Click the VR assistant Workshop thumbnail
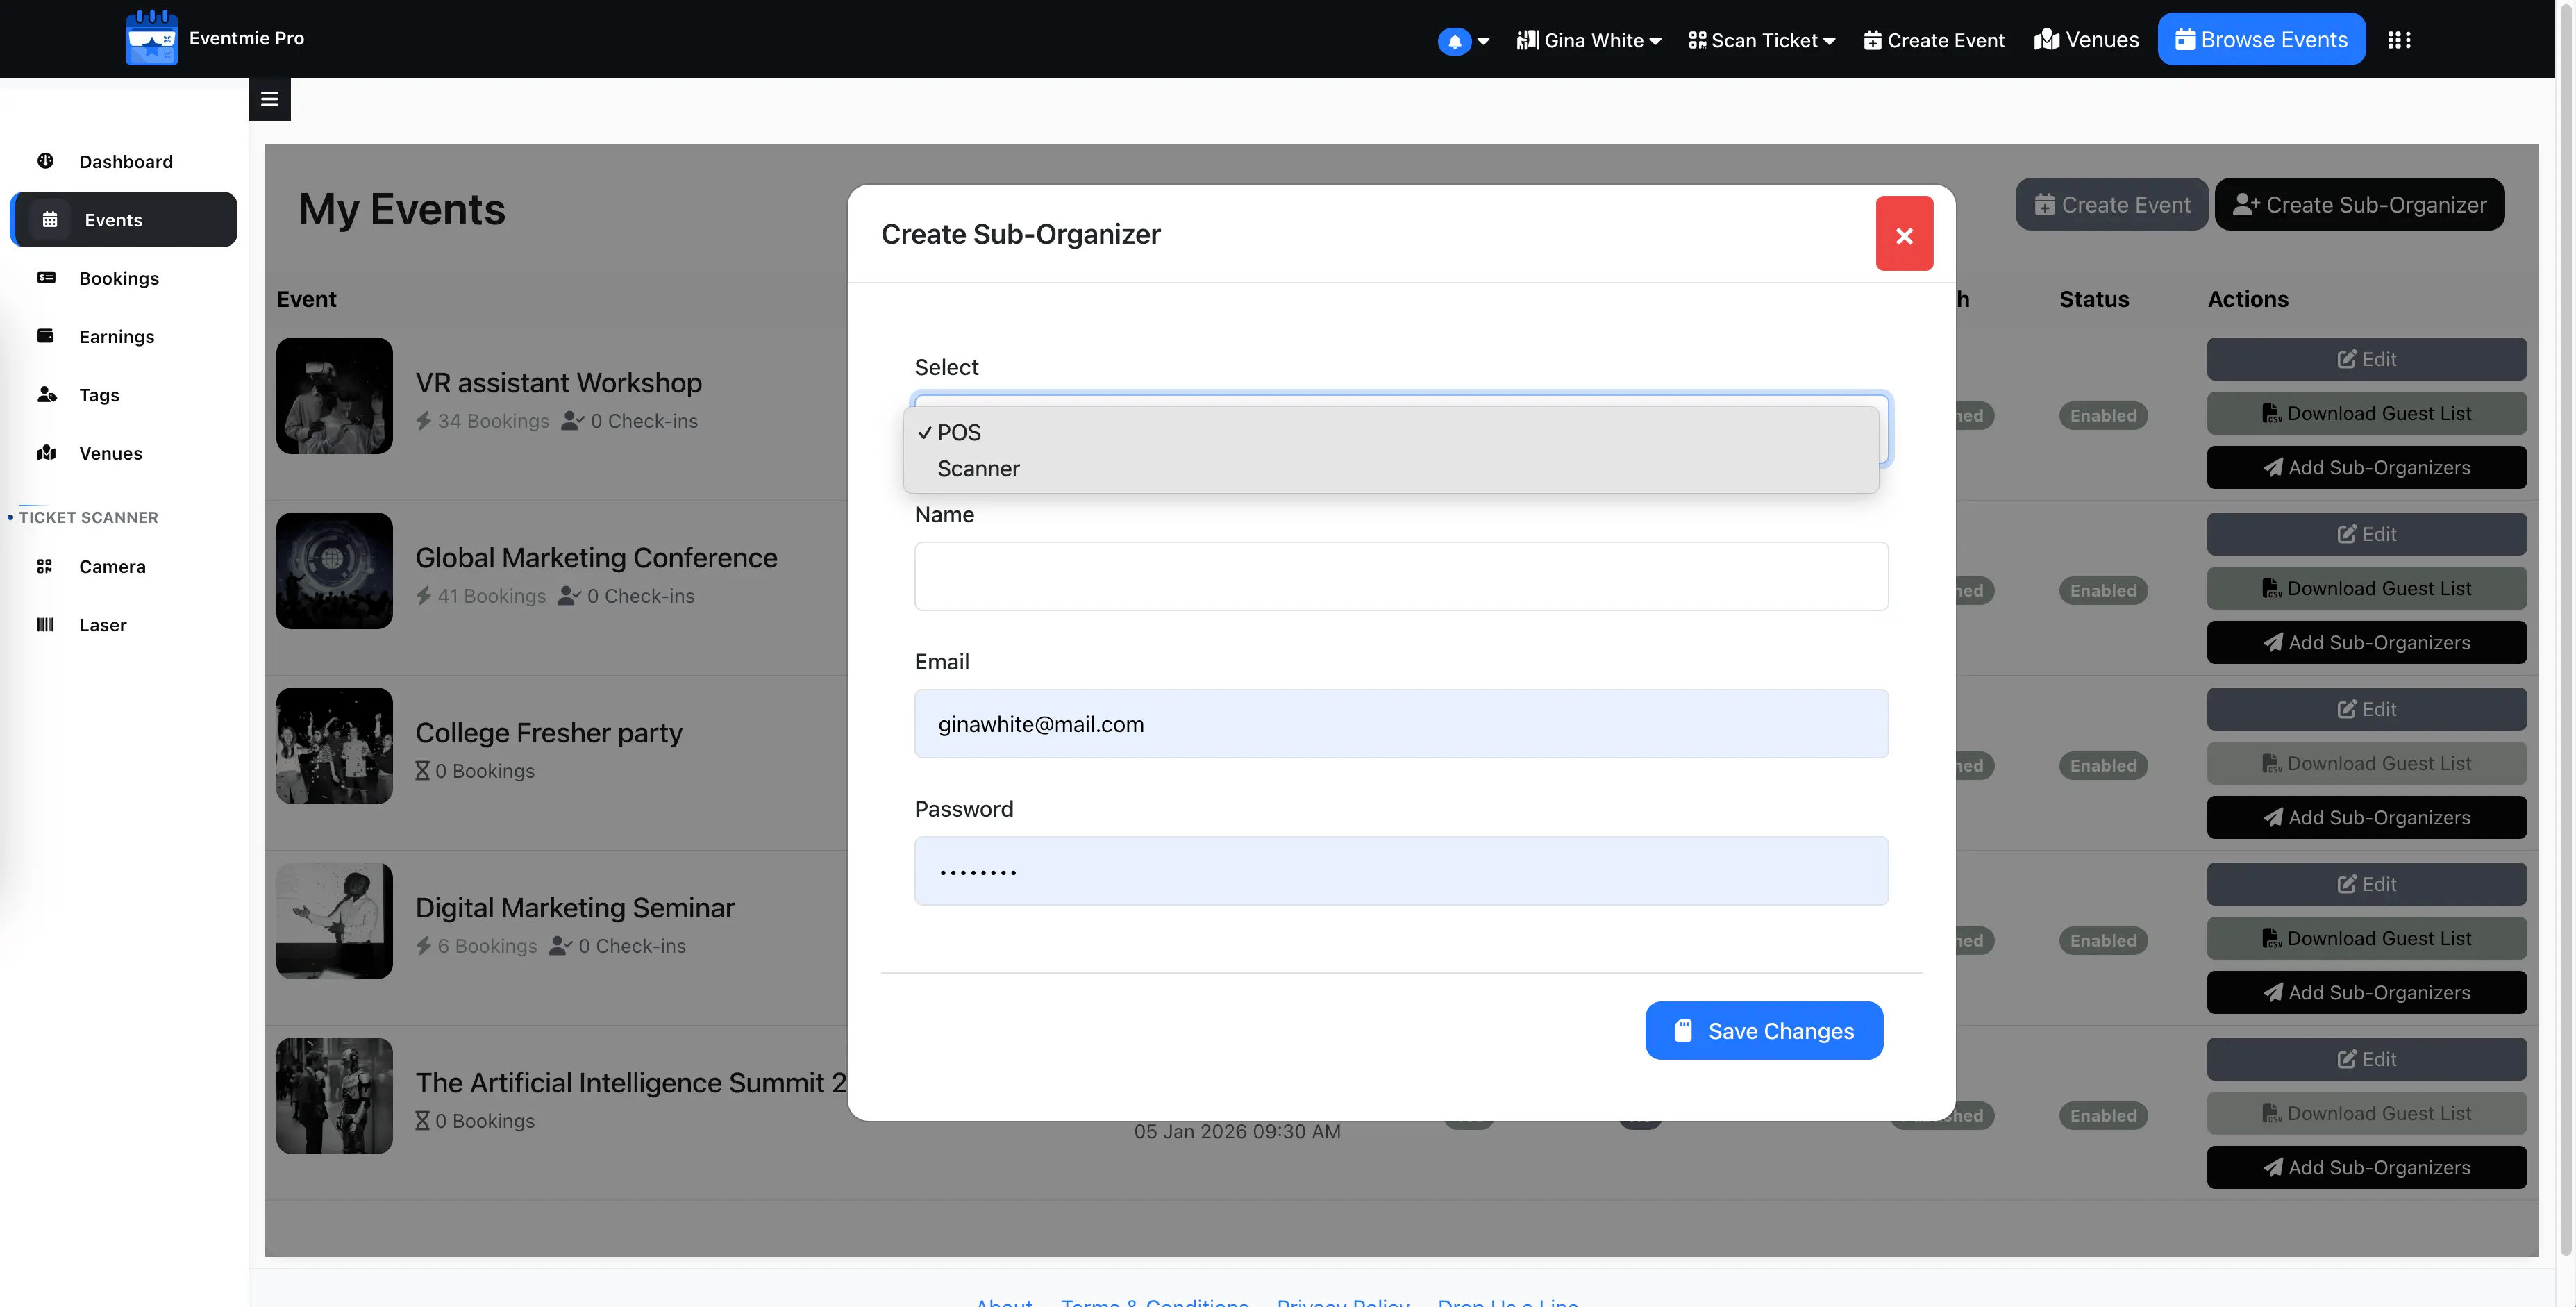The image size is (2576, 1307). pyautogui.click(x=334, y=396)
